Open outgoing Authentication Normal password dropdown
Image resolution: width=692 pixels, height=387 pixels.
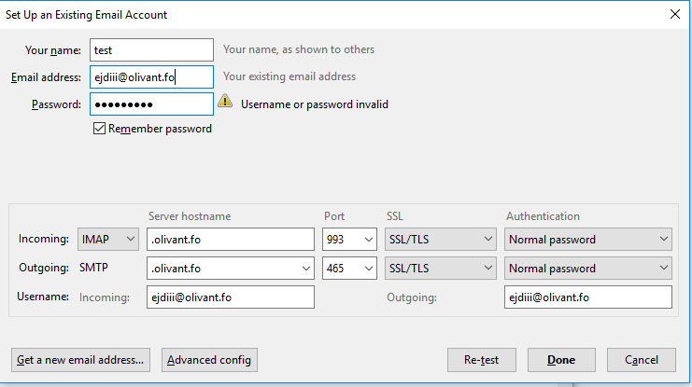(x=588, y=268)
